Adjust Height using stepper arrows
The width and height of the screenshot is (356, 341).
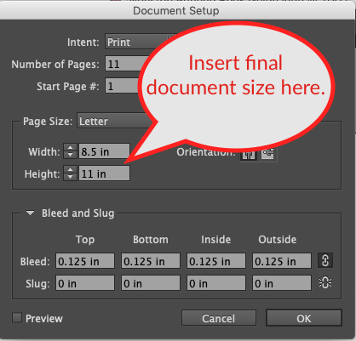(70, 173)
